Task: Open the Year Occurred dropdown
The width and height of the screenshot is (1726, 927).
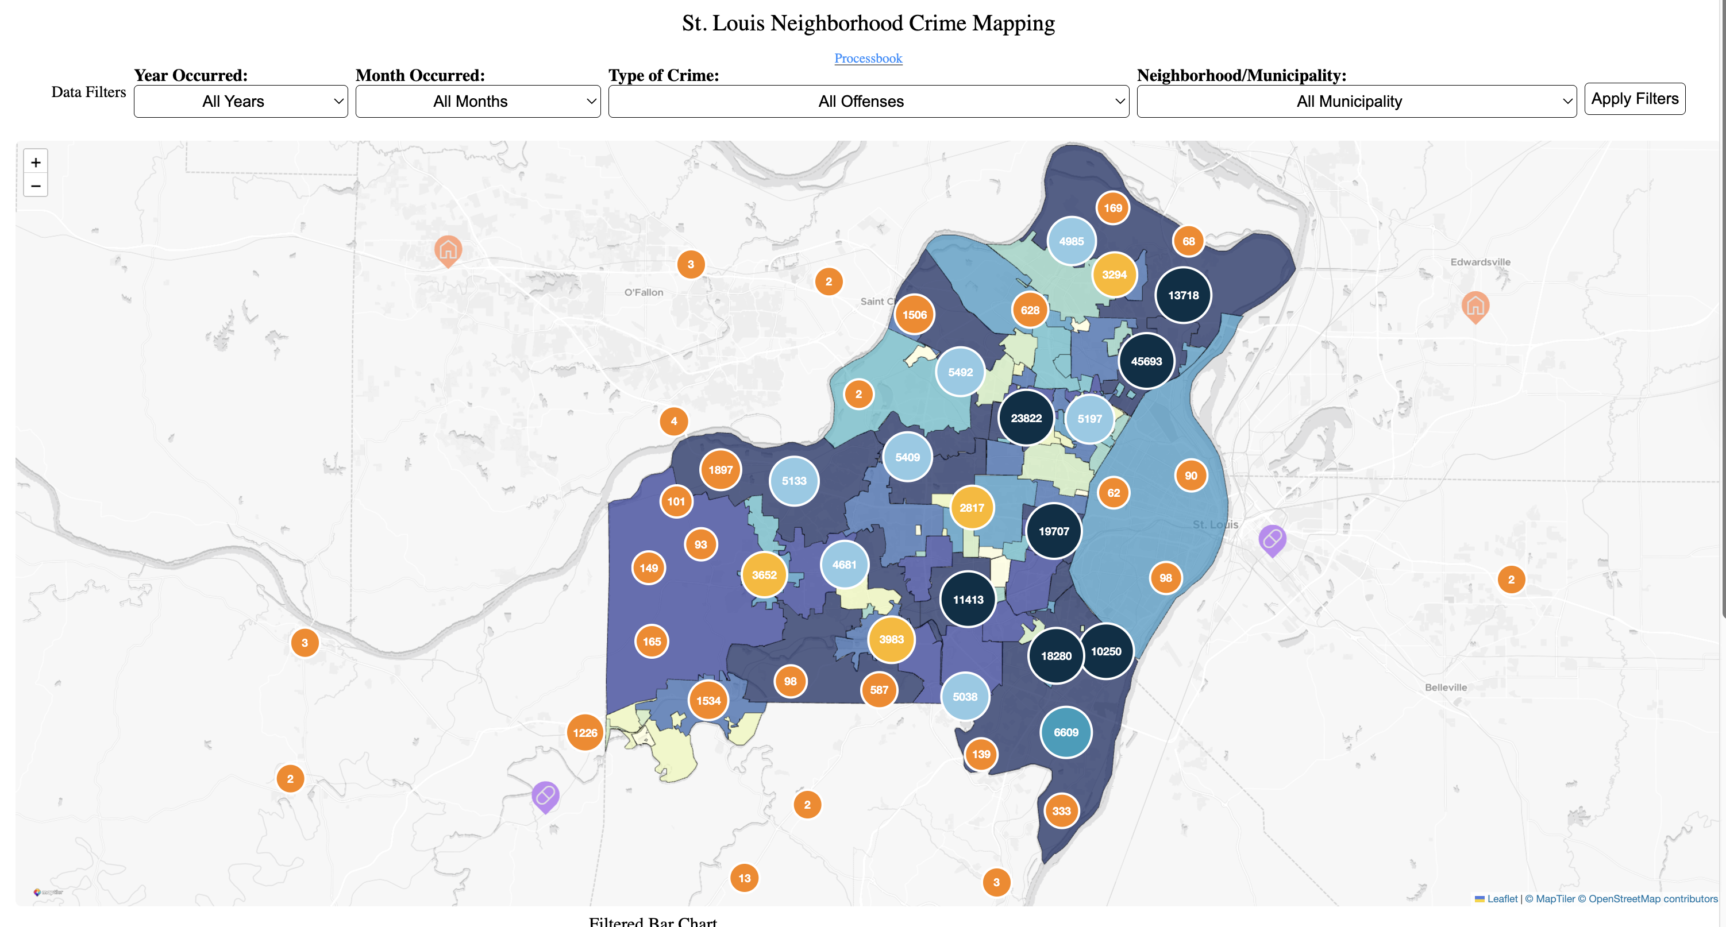Action: point(241,101)
